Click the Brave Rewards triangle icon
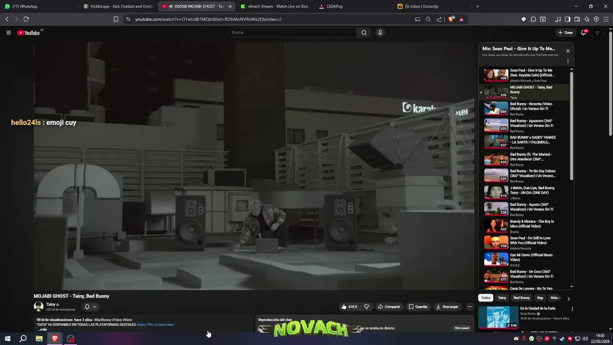Viewport: 613px width, 345px height. pyautogui.click(x=461, y=19)
